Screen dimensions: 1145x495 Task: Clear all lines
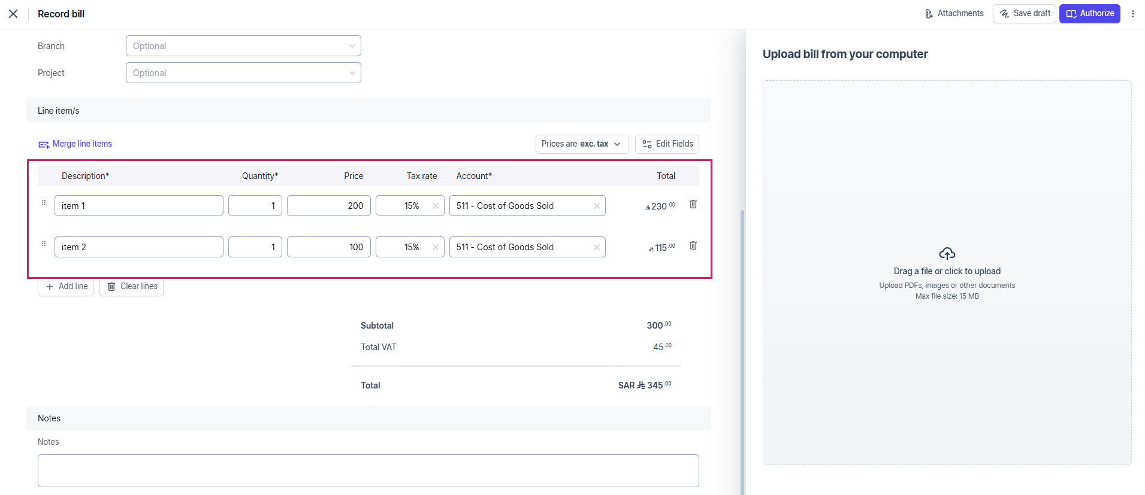[132, 287]
